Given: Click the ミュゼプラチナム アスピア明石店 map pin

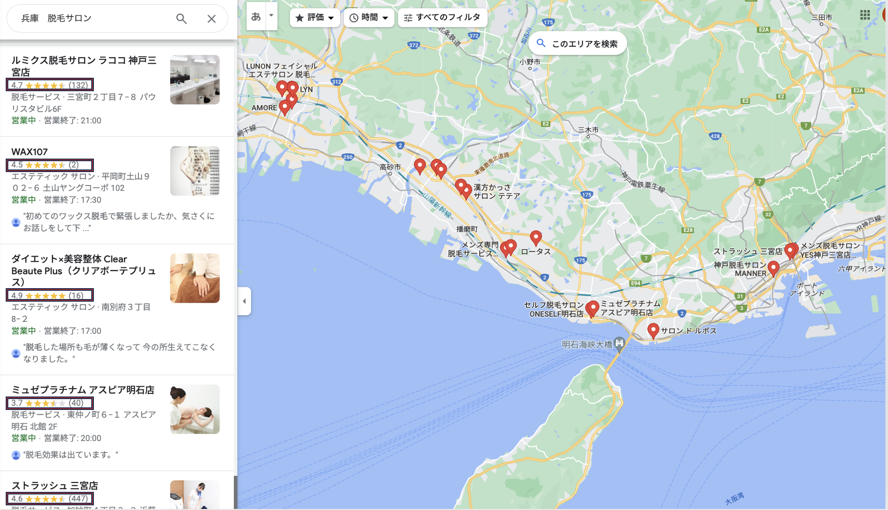Looking at the screenshot, I should 592,308.
